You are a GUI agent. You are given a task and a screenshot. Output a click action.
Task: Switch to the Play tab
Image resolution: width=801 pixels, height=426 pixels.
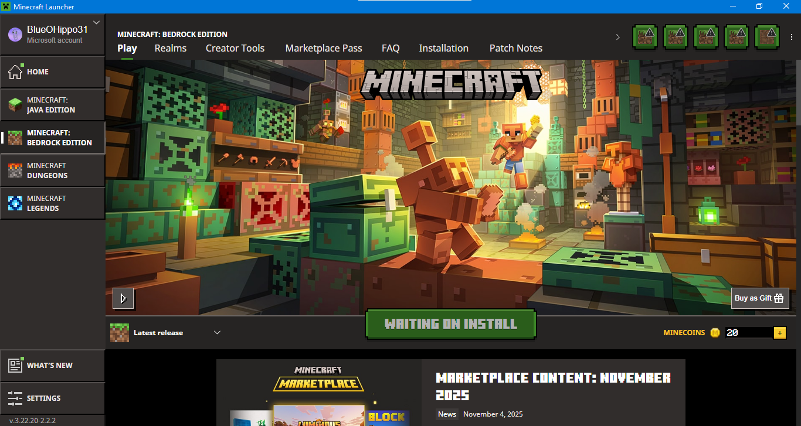(127, 48)
